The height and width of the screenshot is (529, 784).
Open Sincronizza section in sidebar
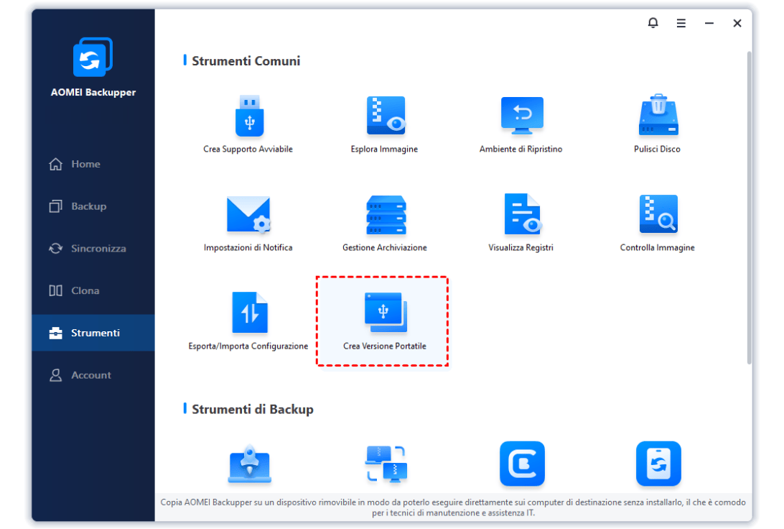tap(93, 248)
